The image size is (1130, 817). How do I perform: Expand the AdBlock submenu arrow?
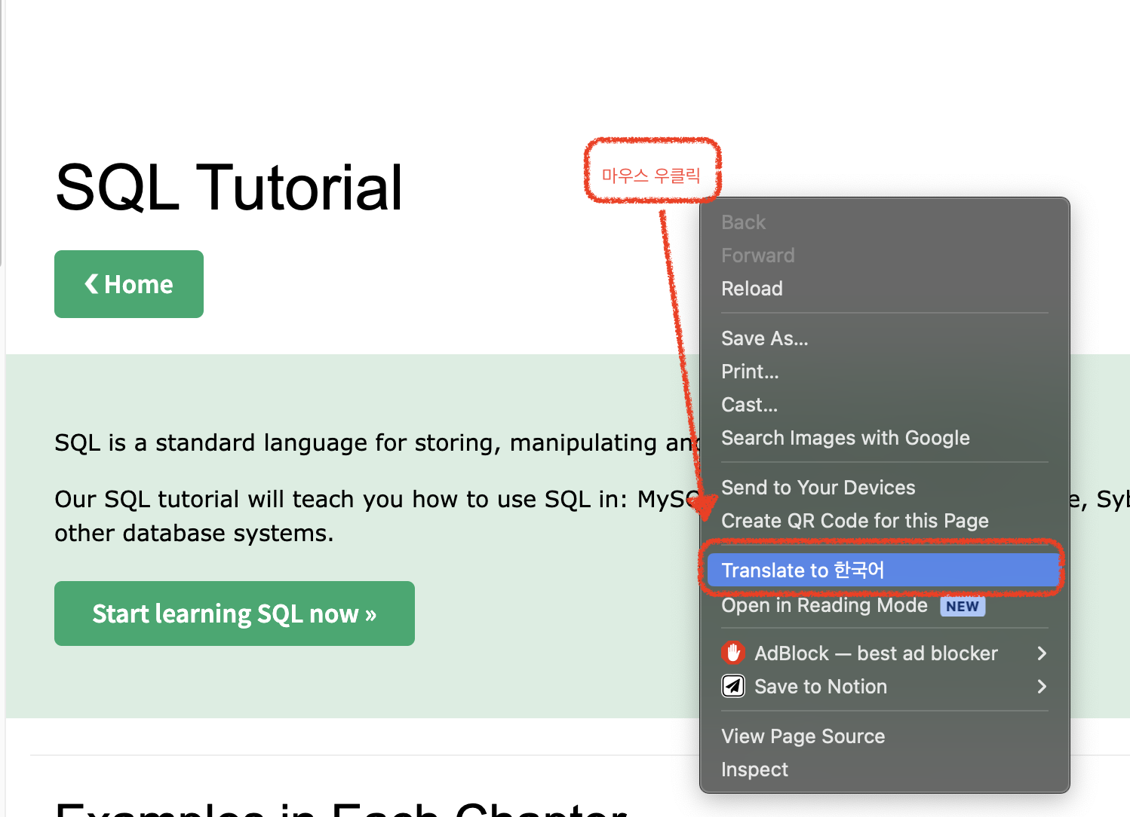(x=1042, y=653)
